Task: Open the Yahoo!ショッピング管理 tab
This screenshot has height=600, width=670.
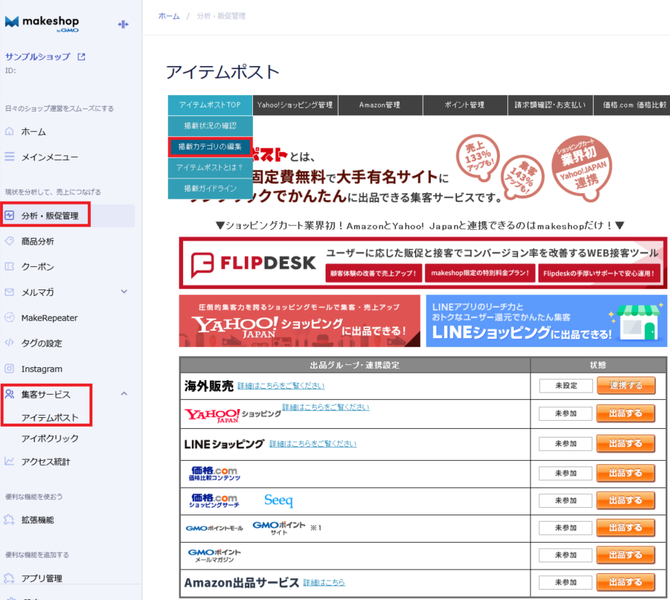Action: pos(295,105)
